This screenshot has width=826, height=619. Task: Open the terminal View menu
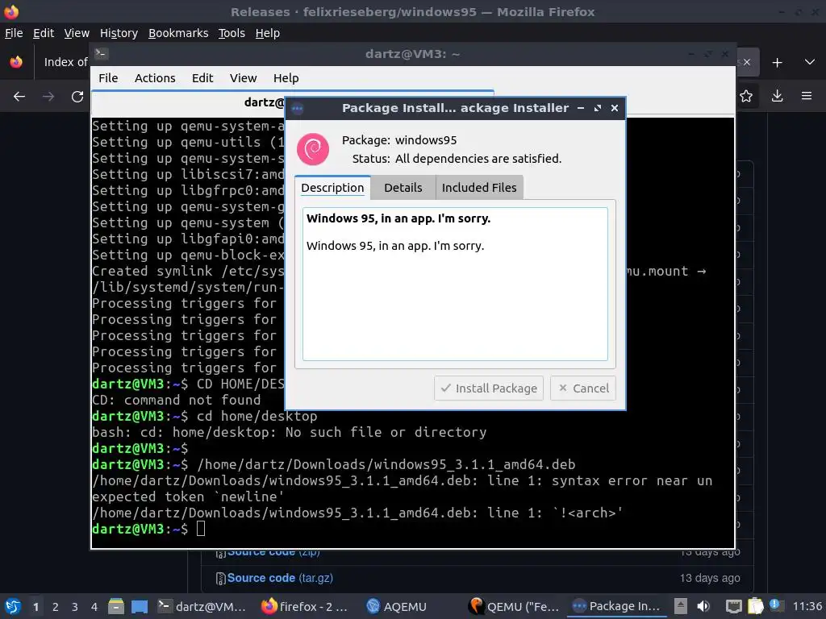tap(243, 78)
